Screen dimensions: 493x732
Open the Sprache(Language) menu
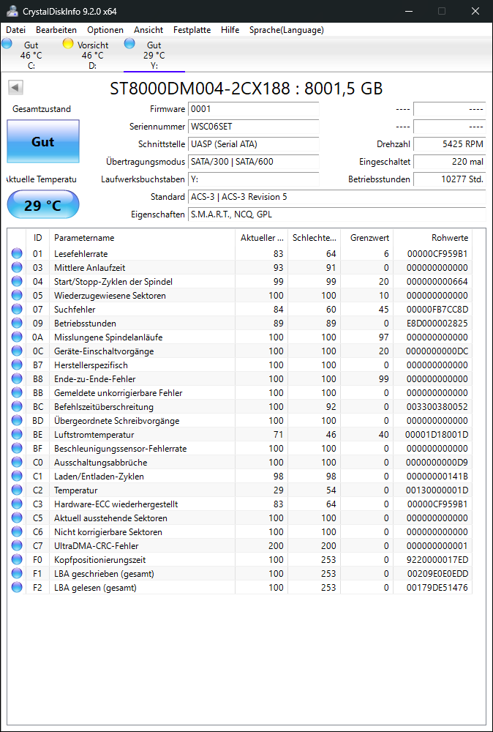point(287,30)
